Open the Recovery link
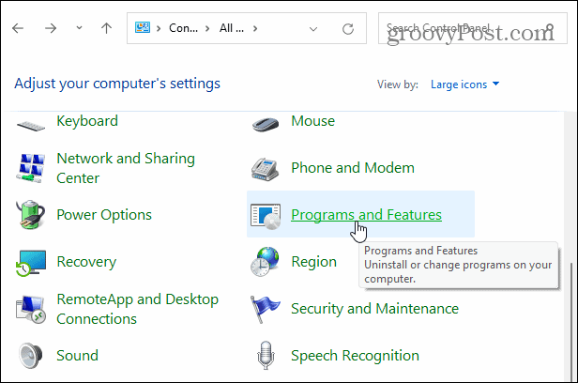 [x=86, y=262]
